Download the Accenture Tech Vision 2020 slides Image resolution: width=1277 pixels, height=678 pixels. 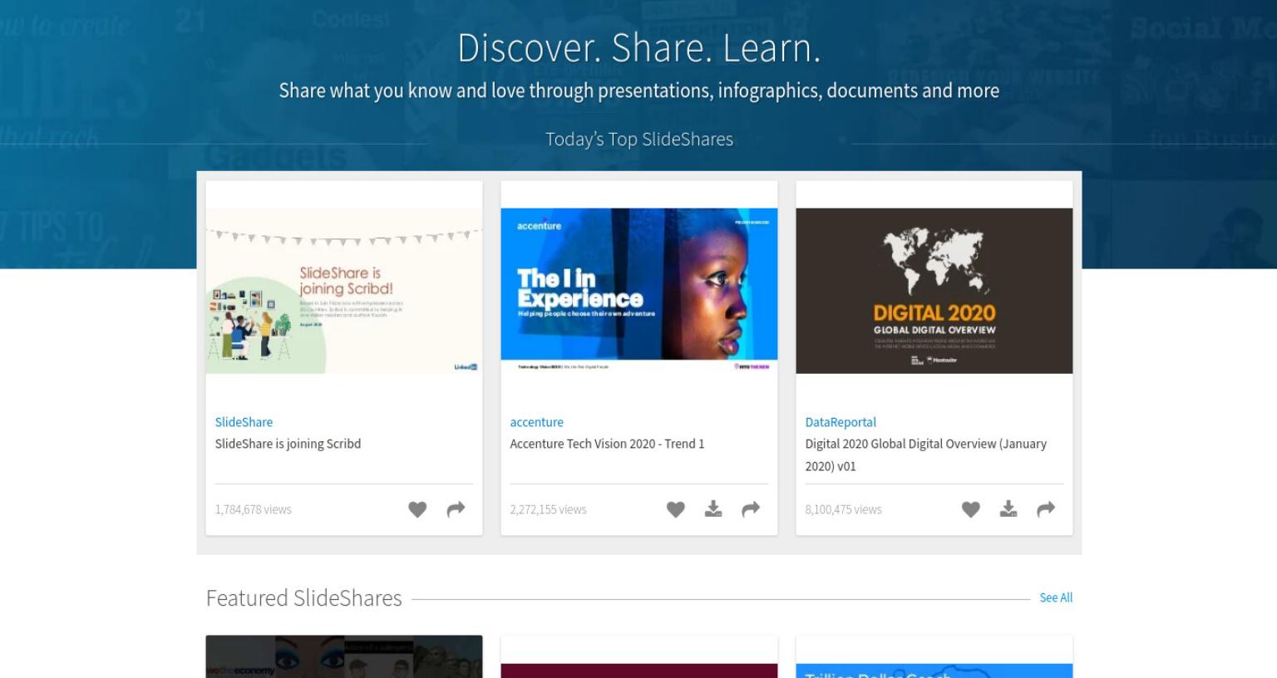pos(713,508)
